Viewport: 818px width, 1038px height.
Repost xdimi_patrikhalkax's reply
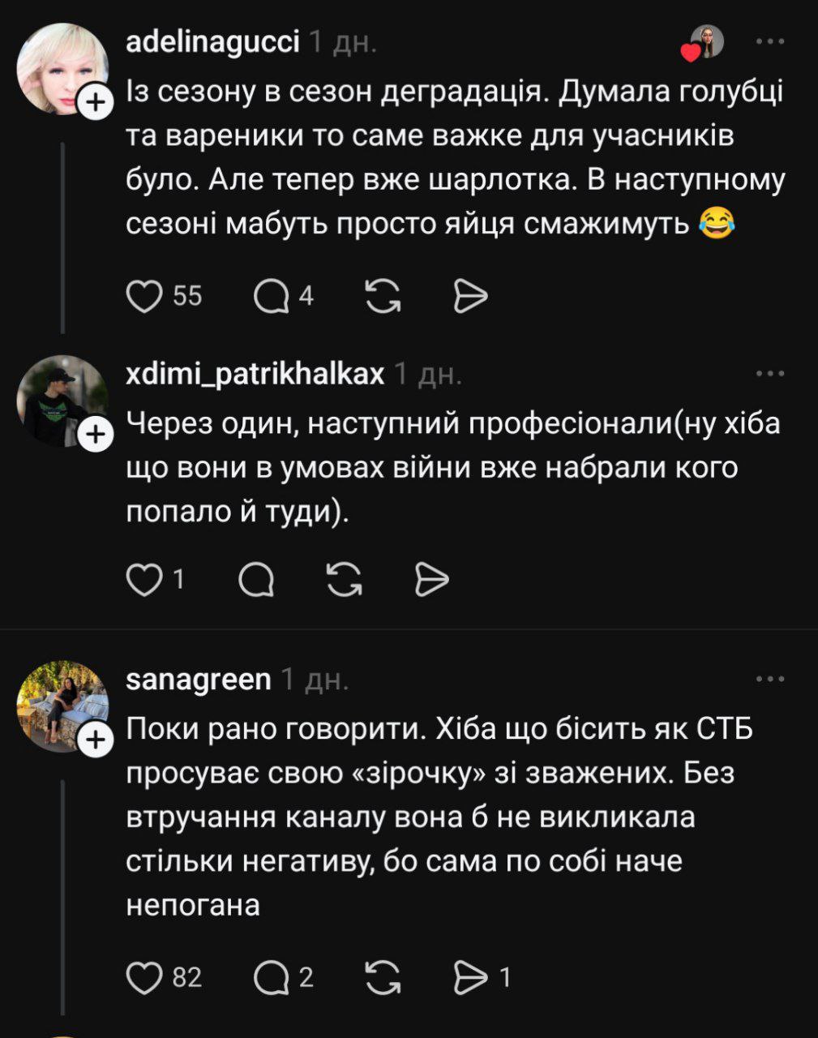point(344,580)
